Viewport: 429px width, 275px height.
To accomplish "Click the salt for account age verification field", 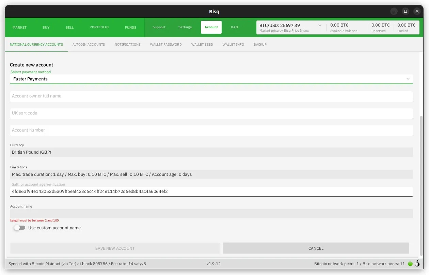I will tap(211, 192).
